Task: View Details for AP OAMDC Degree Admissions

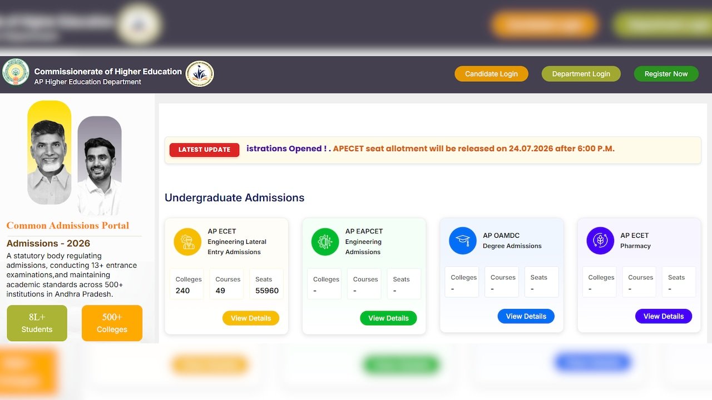Action: (526, 316)
